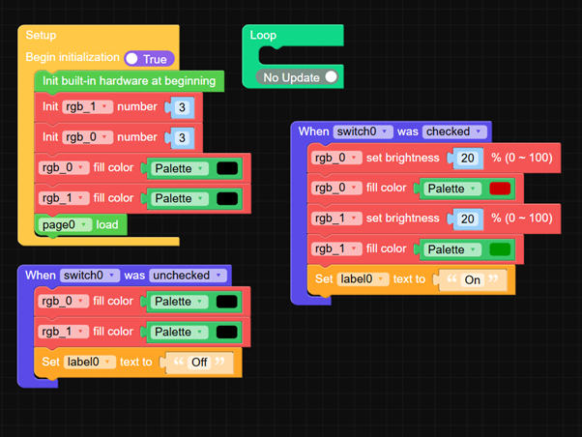582x437 pixels.
Task: Edit the rgb_1 brightness value field
Action: tap(468, 219)
